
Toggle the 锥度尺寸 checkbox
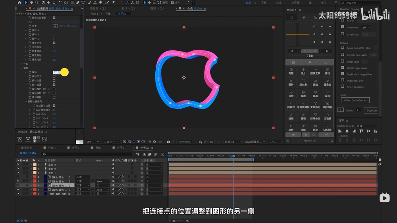pos(54,43)
